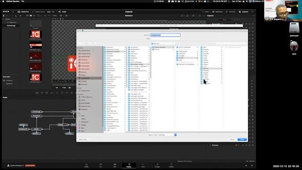
Task: Select Applications in dialog sidebar
Action: pos(85,51)
